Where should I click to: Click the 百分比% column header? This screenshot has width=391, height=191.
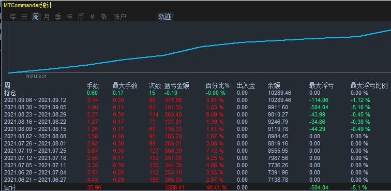217,86
